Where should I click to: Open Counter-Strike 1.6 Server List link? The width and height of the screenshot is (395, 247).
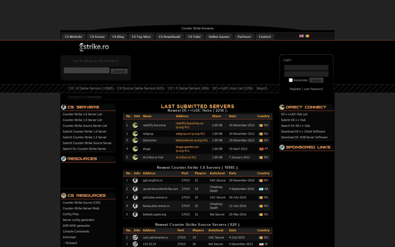(x=82, y=114)
